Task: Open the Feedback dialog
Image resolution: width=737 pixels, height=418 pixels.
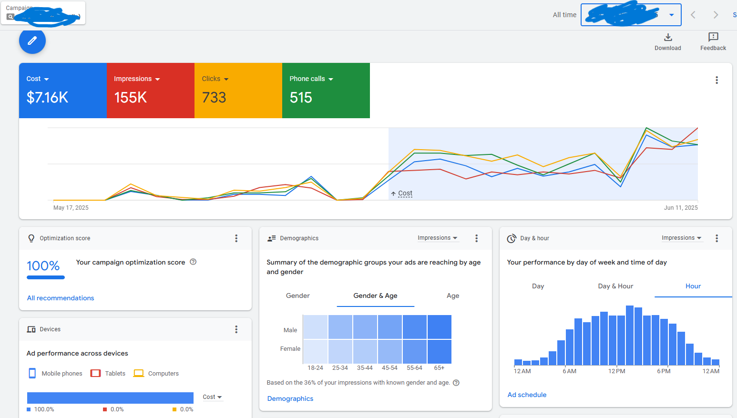Action: point(713,41)
